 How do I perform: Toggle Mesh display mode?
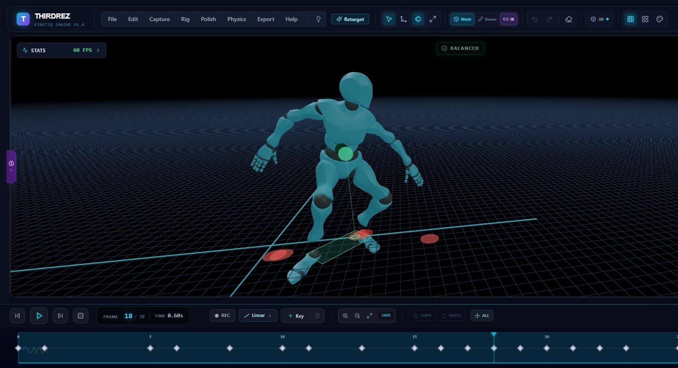point(462,19)
